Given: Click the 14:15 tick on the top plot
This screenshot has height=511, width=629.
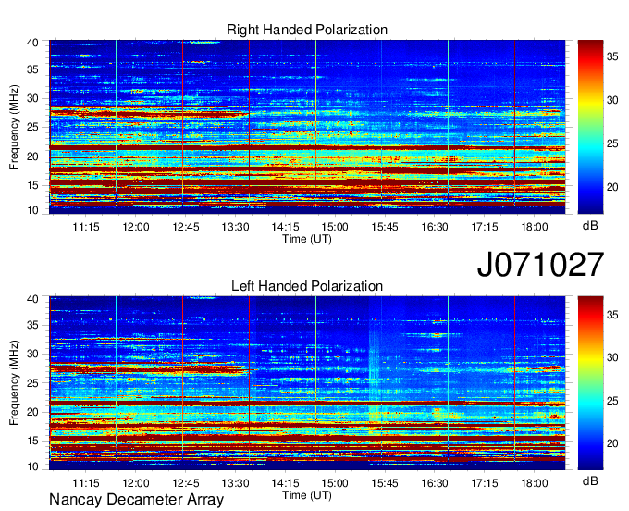Looking at the screenshot, I should coord(285,227).
